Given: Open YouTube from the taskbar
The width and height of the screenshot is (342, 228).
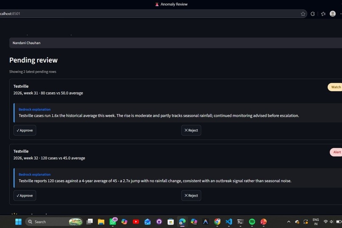Looking at the screenshot, I should 136,222.
